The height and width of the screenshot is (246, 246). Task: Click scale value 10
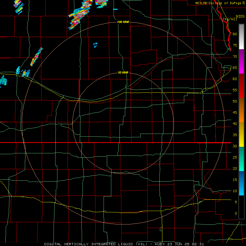pyautogui.click(x=235, y=191)
